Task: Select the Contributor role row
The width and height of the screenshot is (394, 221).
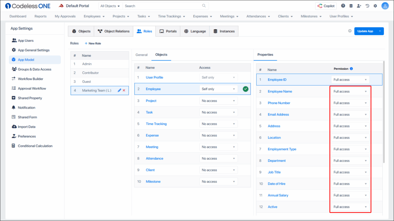Action: click(x=100, y=73)
